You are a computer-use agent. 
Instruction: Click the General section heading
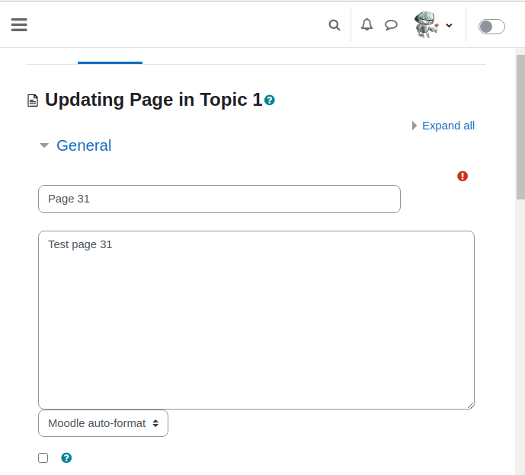(84, 145)
